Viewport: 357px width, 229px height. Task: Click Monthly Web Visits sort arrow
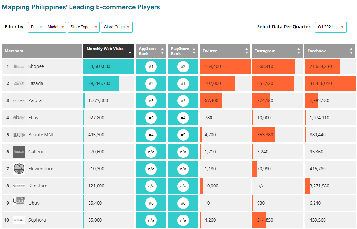130,53
